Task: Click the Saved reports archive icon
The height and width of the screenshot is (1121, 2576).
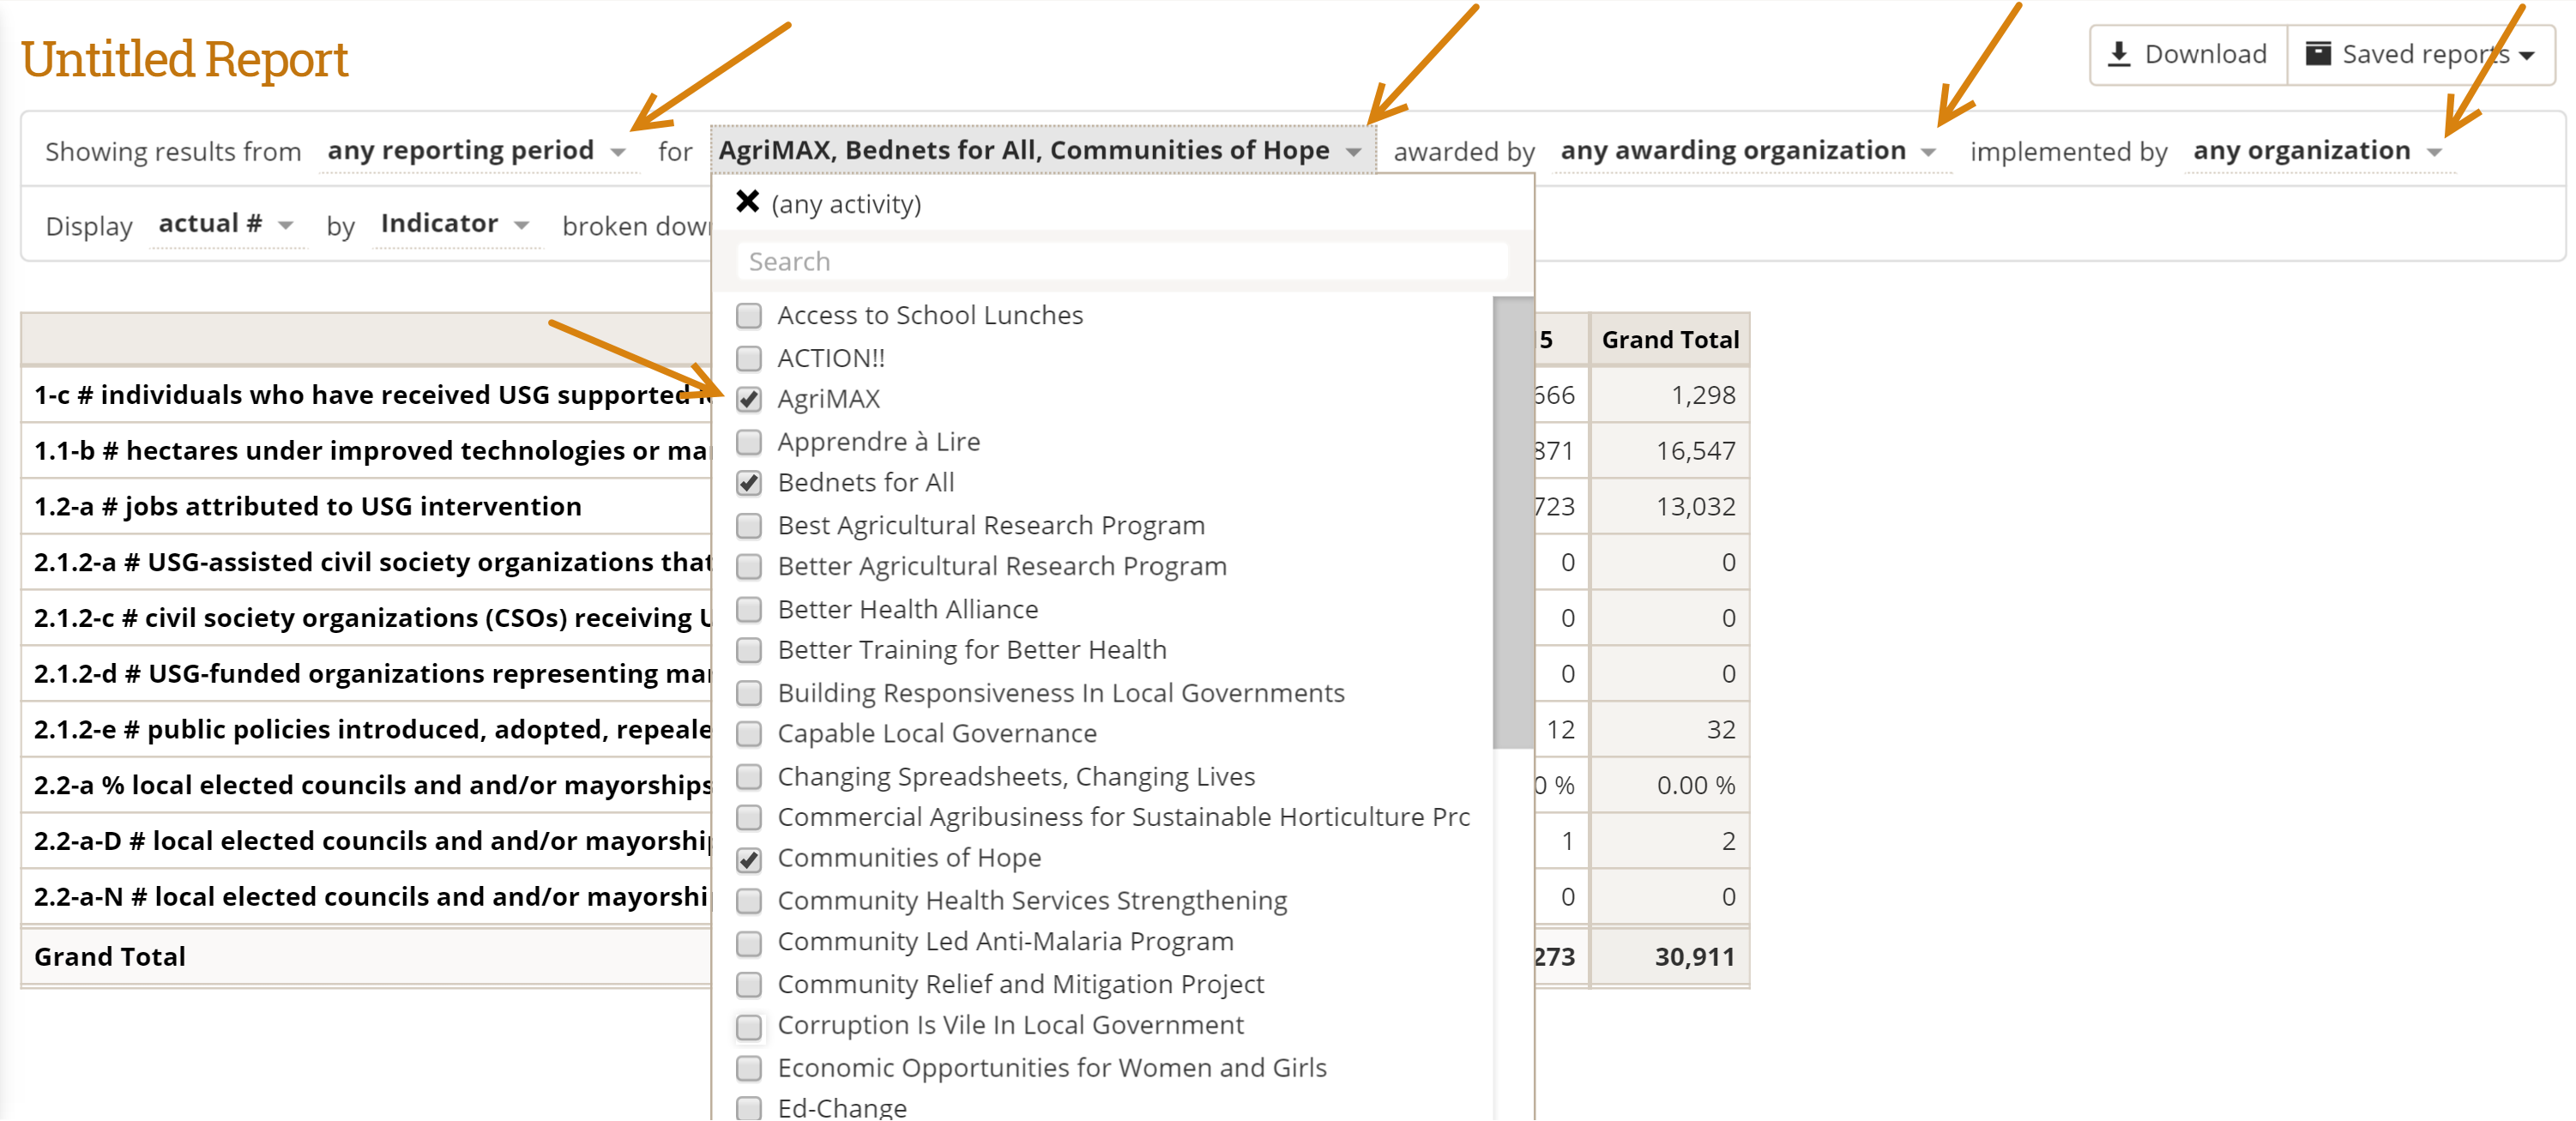Action: (2318, 54)
